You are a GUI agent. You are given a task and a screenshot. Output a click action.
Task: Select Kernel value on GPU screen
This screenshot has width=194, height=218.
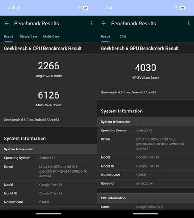pos(160,144)
